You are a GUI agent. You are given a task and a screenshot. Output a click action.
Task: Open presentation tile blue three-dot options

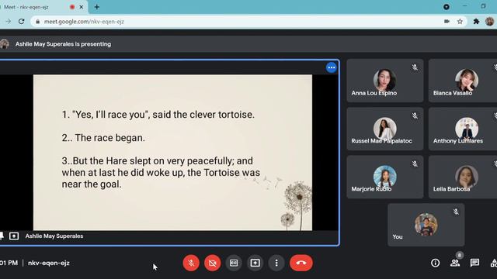pos(332,67)
